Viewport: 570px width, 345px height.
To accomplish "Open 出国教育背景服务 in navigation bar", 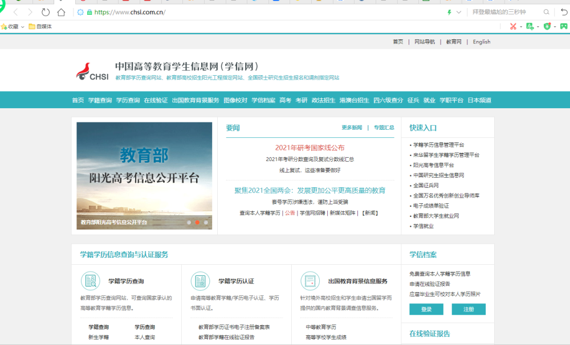I will pos(196,100).
